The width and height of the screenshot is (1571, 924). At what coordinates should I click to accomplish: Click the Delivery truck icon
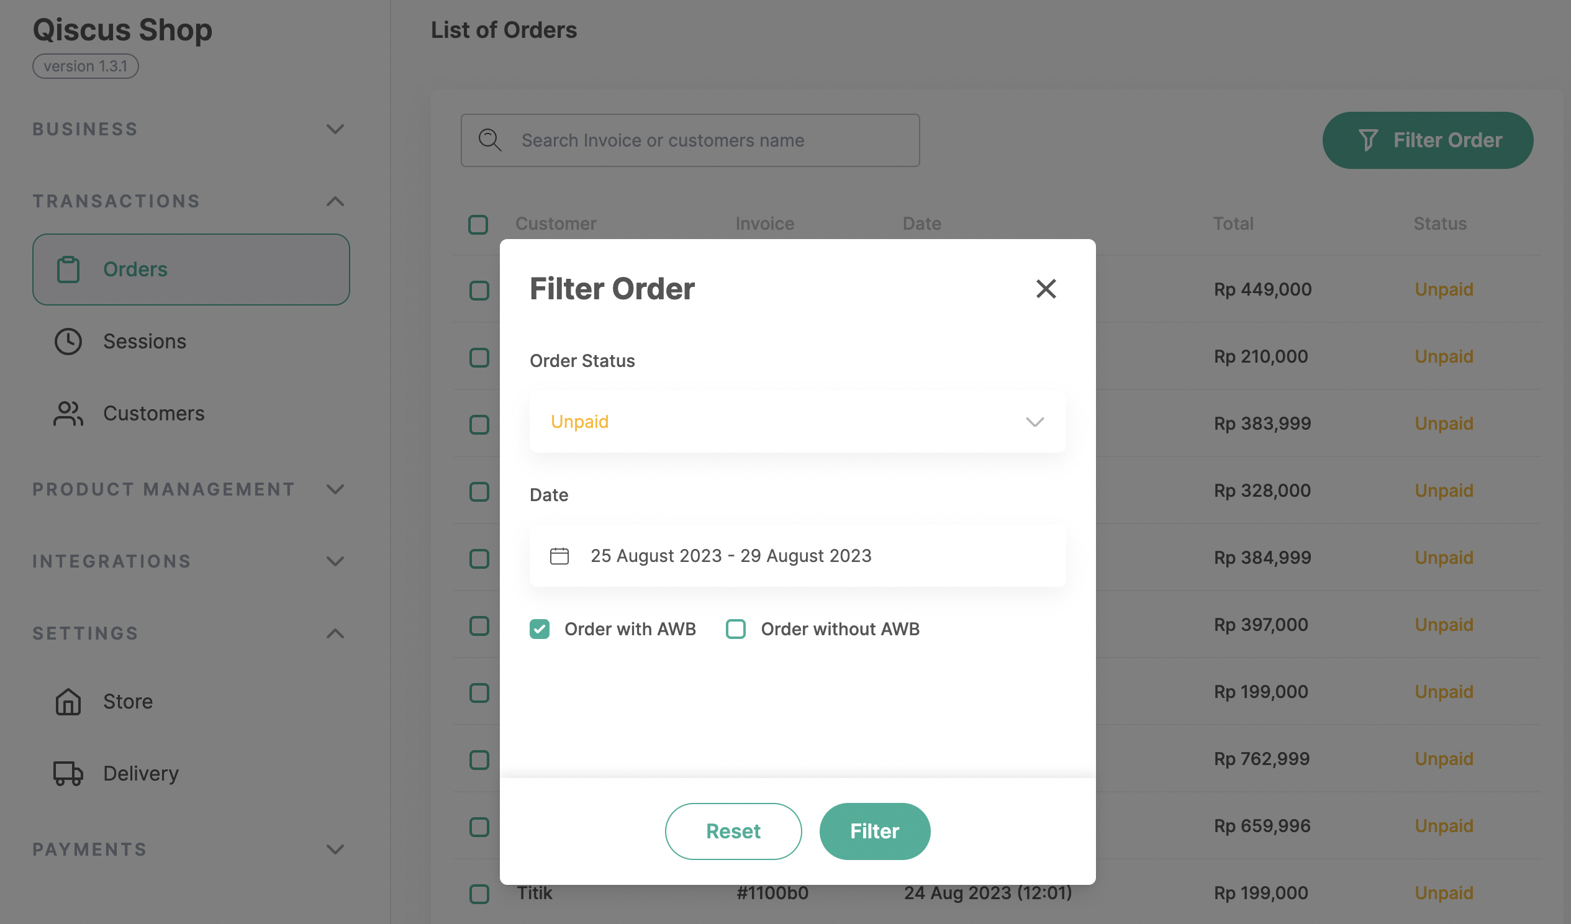click(68, 773)
